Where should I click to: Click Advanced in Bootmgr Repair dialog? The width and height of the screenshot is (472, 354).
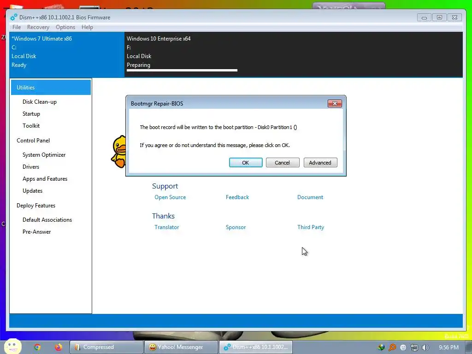click(x=320, y=163)
